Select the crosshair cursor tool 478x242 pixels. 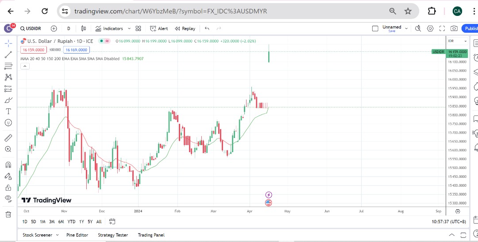point(8,43)
